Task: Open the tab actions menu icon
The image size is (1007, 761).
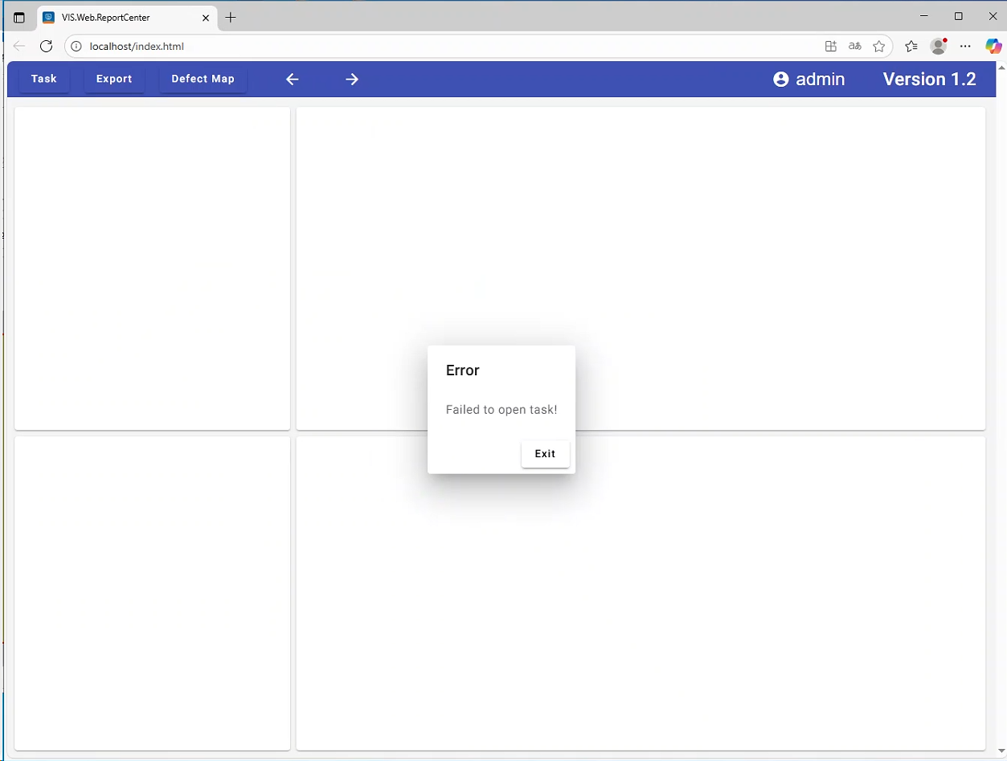Action: [x=19, y=17]
